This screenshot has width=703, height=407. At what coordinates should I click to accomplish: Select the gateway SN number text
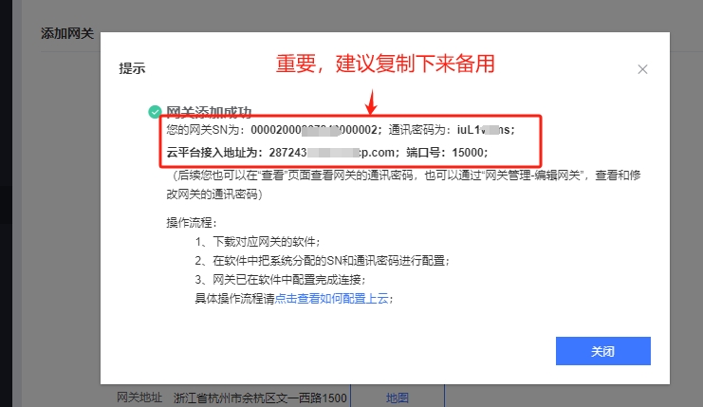314,130
